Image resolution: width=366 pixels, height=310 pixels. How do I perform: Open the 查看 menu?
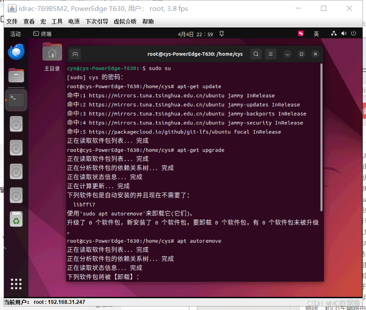29,22
